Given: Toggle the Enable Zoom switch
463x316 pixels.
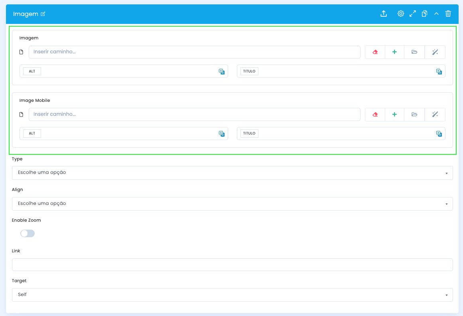Looking at the screenshot, I should [28, 234].
